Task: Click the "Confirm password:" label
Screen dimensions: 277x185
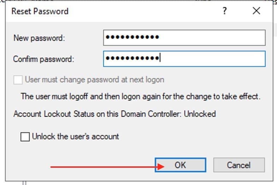Action: click(x=43, y=59)
